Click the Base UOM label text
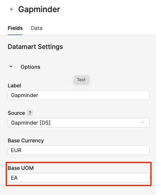Image resolution: width=156 pixels, height=195 pixels. click(x=21, y=168)
